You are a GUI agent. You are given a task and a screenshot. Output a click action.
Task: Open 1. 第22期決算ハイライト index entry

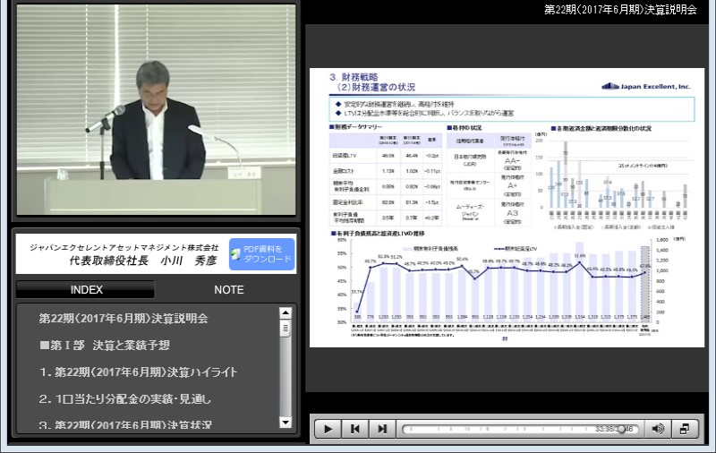coord(139,372)
